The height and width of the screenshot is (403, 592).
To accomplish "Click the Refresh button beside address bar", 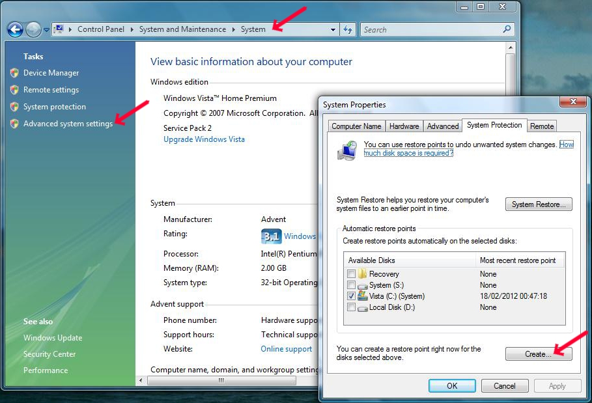I will coord(348,29).
